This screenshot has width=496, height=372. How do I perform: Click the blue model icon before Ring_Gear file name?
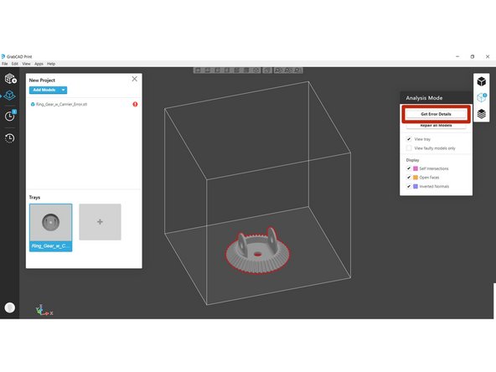click(33, 104)
